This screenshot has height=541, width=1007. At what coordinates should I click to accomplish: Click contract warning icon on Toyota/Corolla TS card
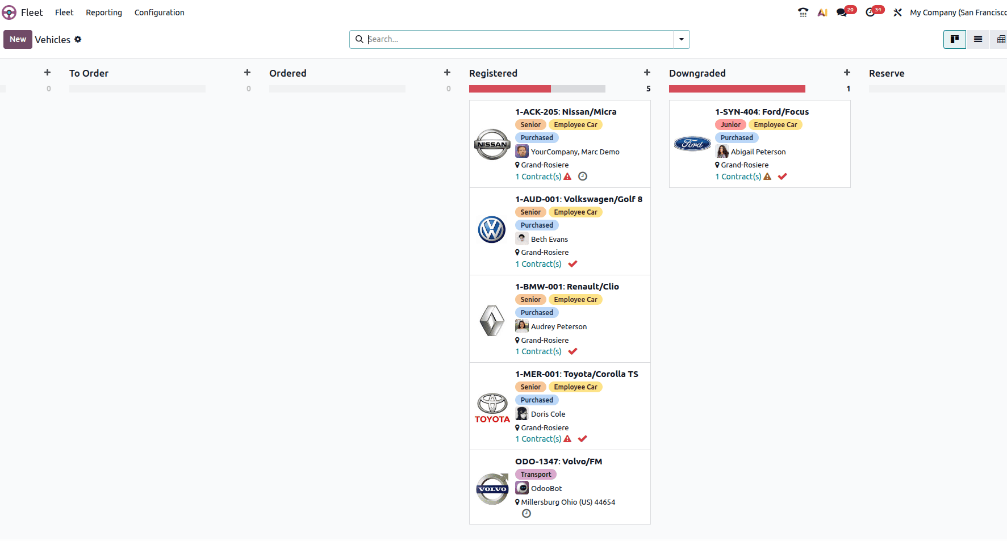pyautogui.click(x=567, y=439)
